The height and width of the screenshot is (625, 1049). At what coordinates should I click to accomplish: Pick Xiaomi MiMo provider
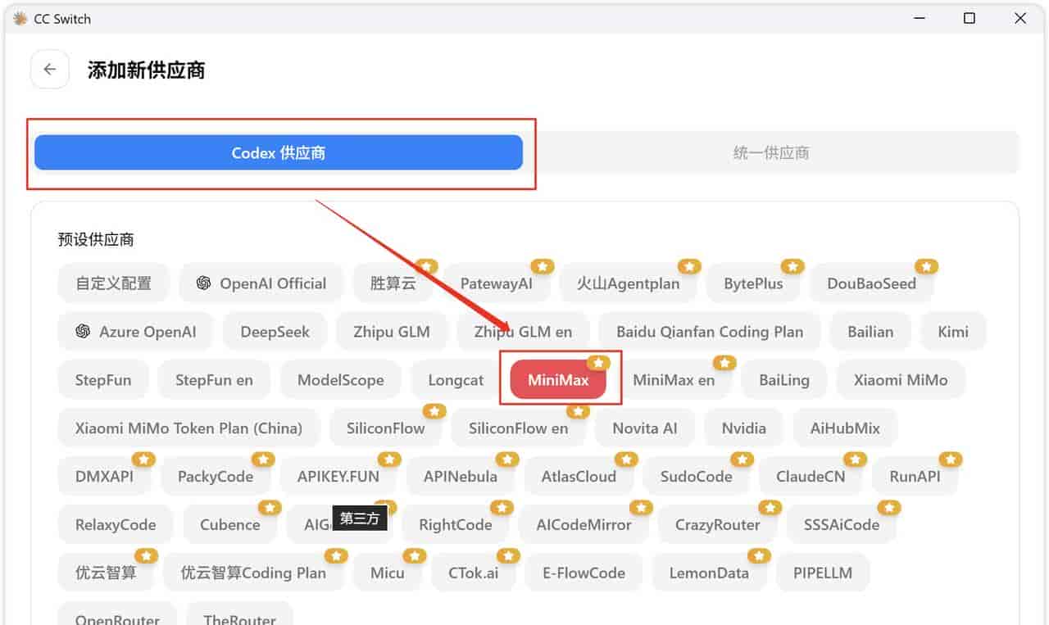point(901,380)
